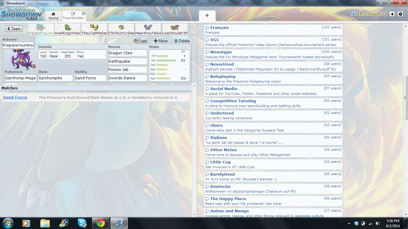Open Google Chrome from taskbar

[x=101, y=223]
